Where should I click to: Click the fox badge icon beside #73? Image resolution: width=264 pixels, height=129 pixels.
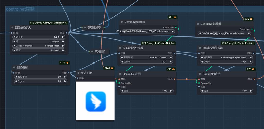(253, 69)
